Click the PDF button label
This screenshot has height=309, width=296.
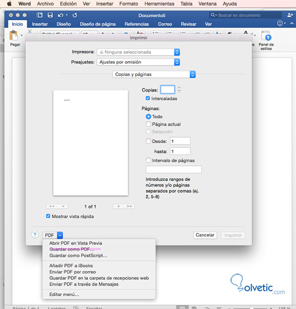click(49, 235)
